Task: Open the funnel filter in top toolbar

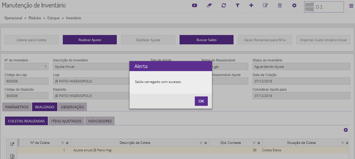Action: tap(237, 5)
